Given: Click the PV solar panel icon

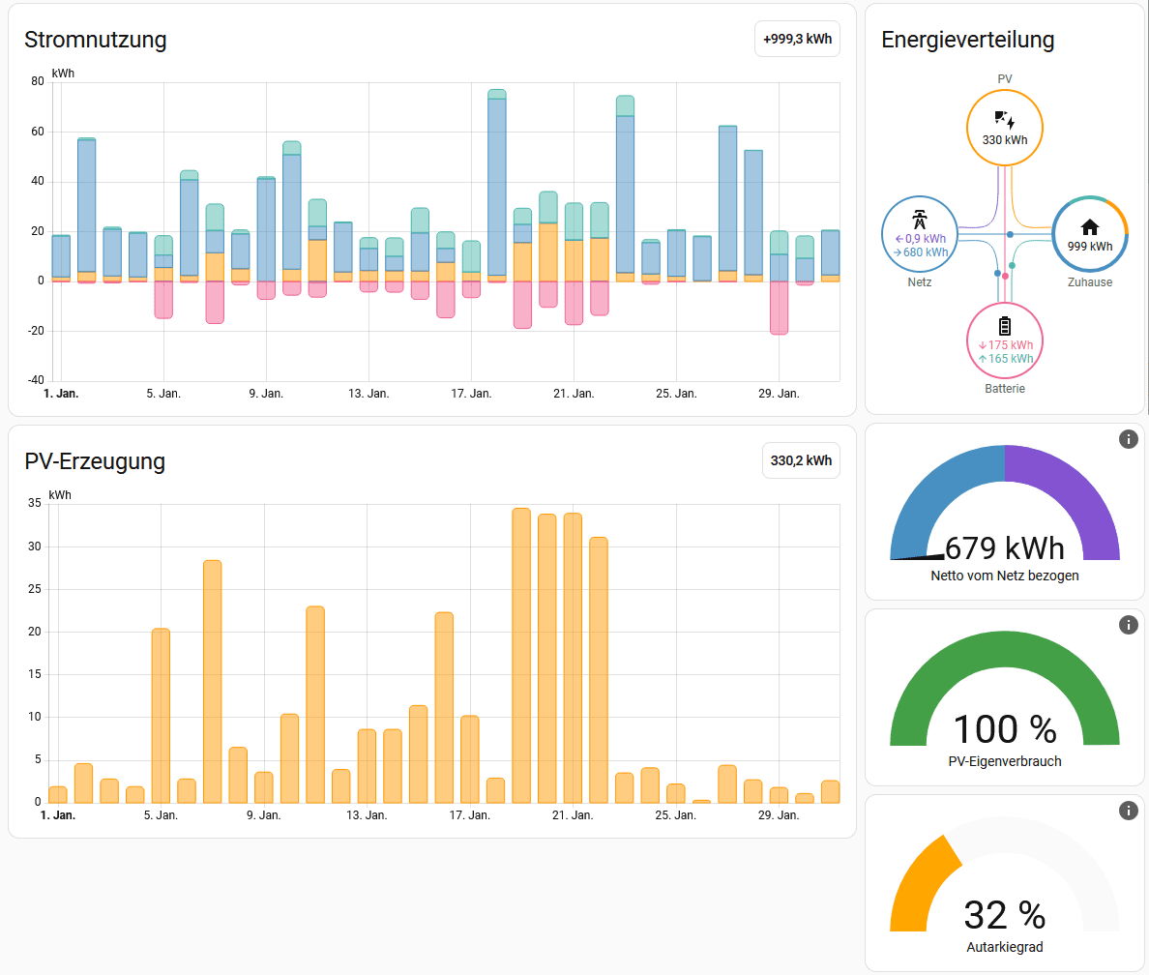Looking at the screenshot, I should (1004, 120).
